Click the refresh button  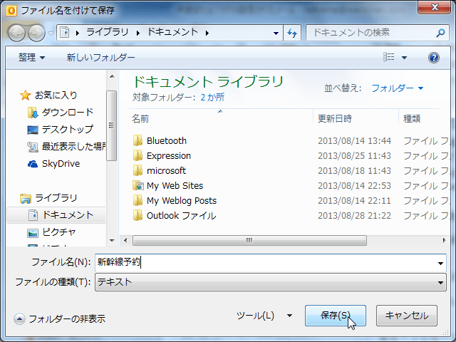pos(292,33)
